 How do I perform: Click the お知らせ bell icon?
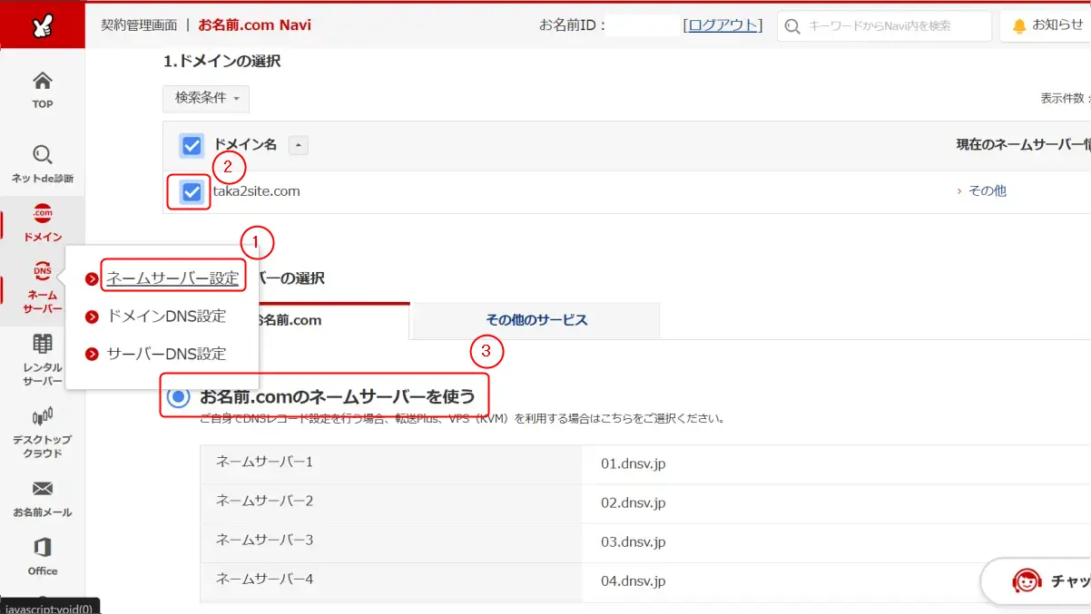pyautogui.click(x=1020, y=25)
